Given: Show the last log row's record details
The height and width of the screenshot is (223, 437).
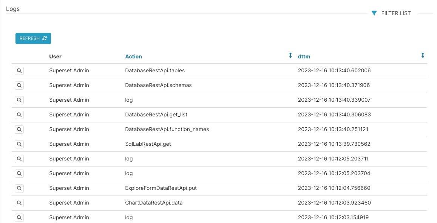Looking at the screenshot, I should tap(19, 217).
